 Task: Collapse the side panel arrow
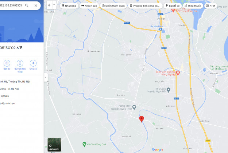(46, 77)
